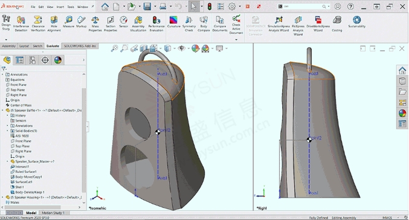Open Section Properties

(x=111, y=24)
